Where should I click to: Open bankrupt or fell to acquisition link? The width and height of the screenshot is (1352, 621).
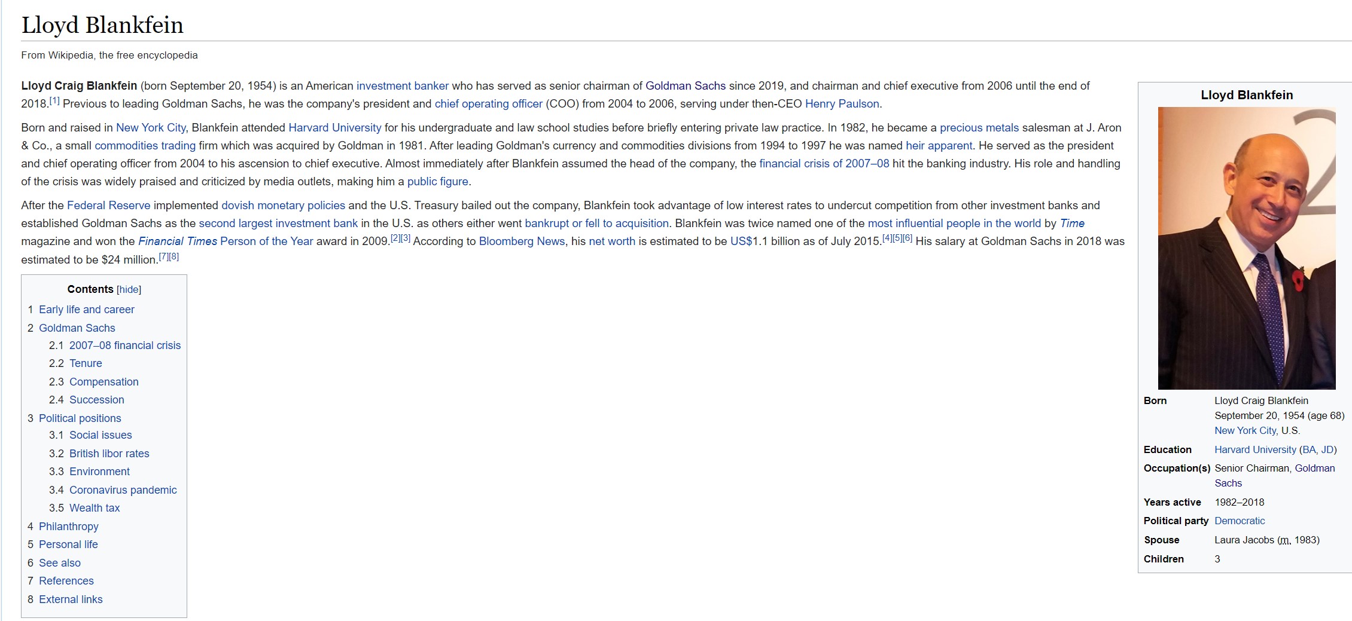(596, 224)
